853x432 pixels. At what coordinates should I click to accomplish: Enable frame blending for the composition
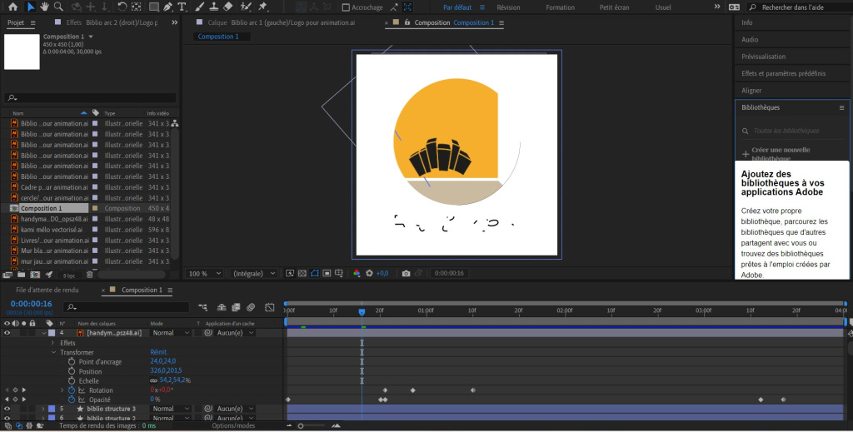236,307
